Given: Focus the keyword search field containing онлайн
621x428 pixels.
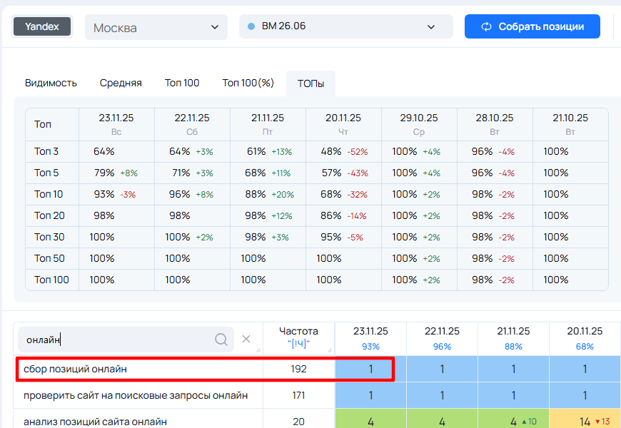Looking at the screenshot, I should 118,340.
